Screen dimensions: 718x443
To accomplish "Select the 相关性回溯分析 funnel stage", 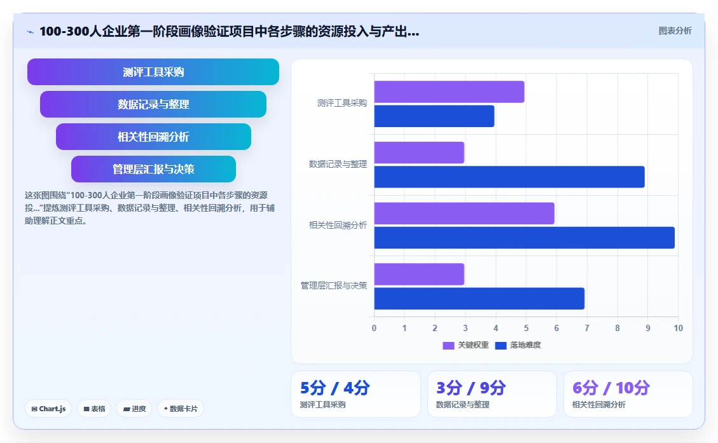I will tap(153, 137).
